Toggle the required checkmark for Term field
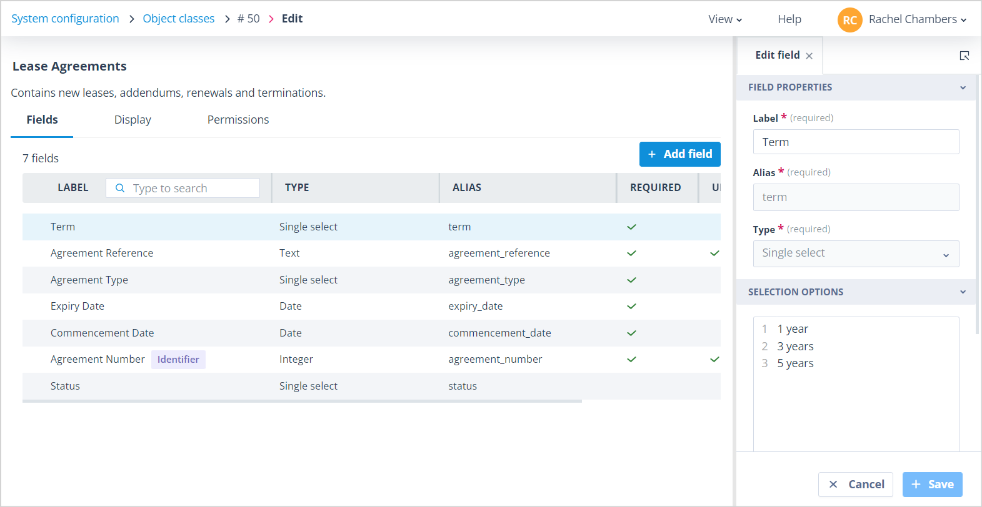 (631, 227)
